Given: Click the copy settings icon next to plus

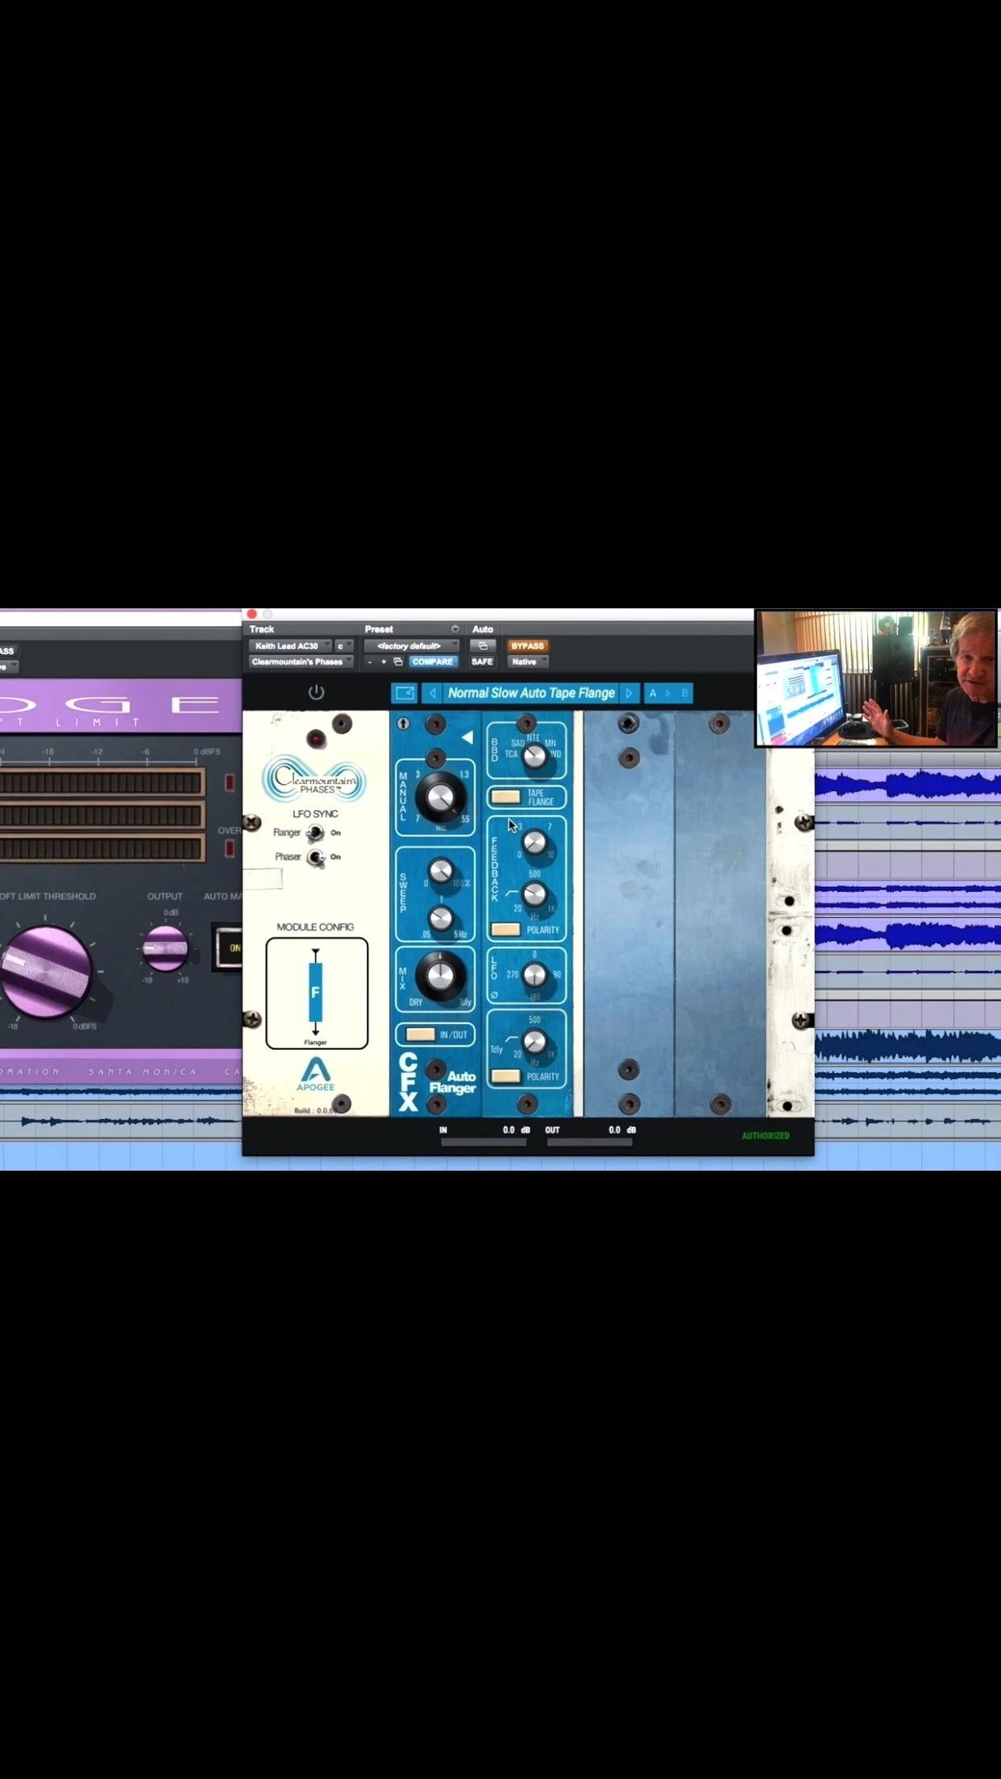Looking at the screenshot, I should (398, 662).
